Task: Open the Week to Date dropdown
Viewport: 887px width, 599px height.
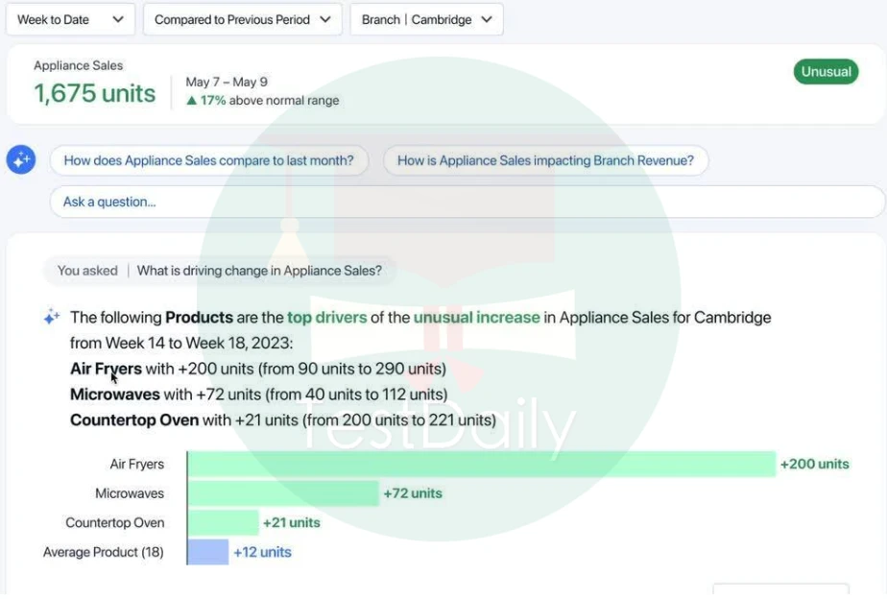Action: tap(70, 19)
